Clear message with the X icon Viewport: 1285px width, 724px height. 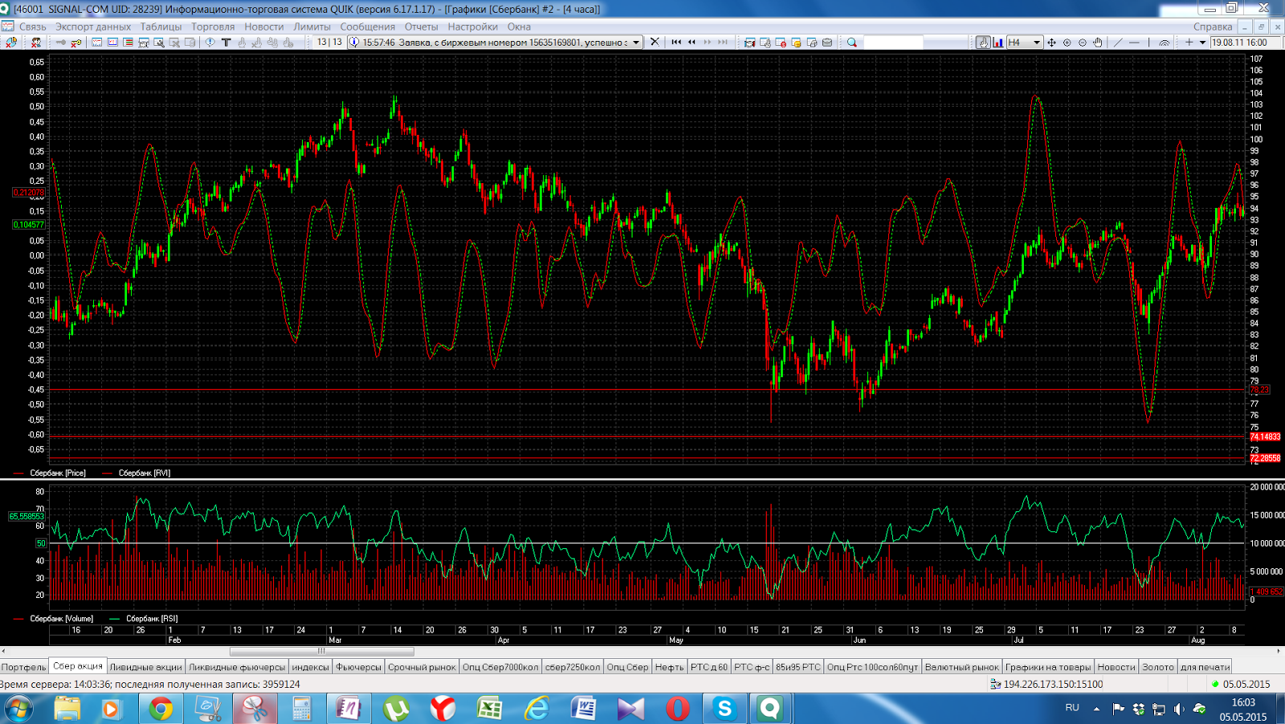(x=655, y=42)
